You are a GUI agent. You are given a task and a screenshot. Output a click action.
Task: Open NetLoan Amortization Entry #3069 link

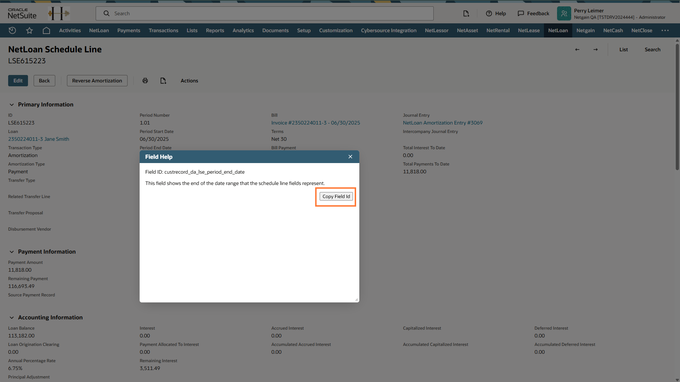click(443, 123)
